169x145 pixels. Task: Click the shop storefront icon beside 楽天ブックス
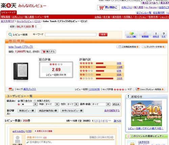click(x=11, y=89)
